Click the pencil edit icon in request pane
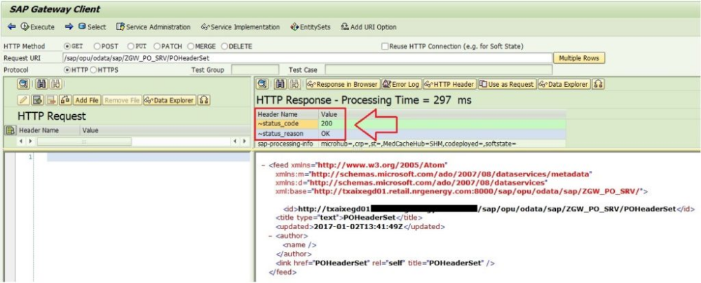 pyautogui.click(x=24, y=100)
